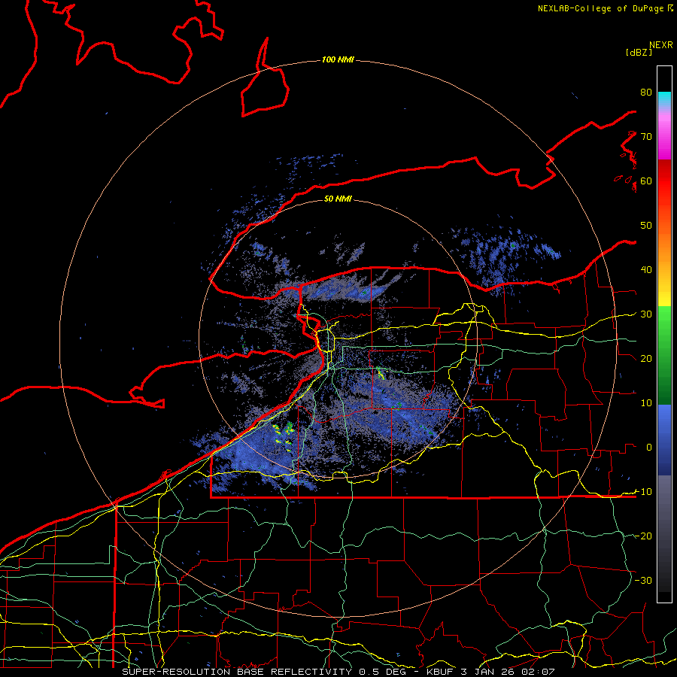Image resolution: width=677 pixels, height=677 pixels.
Task: Click the 10 value on the dBZ scale
Action: [646, 403]
